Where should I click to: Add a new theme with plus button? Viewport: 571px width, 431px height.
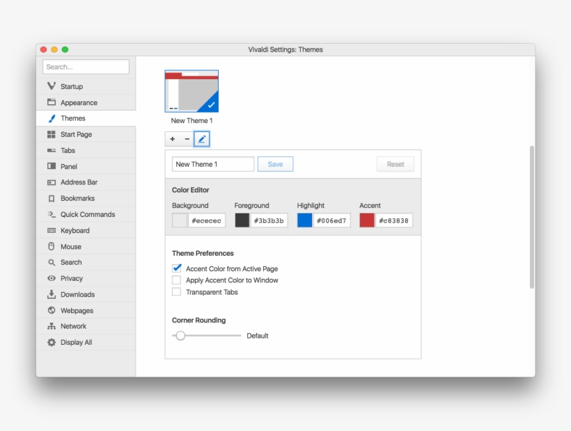click(172, 139)
